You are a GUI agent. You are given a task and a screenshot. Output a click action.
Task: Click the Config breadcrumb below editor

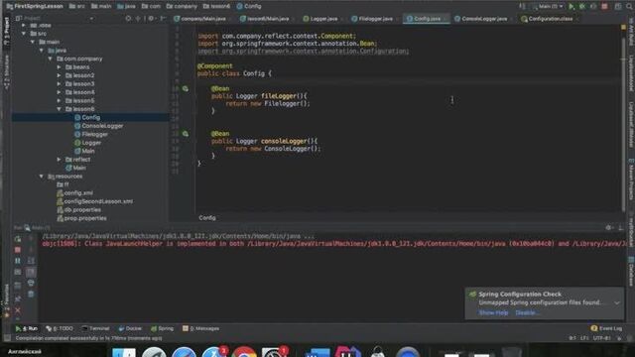[x=207, y=218]
